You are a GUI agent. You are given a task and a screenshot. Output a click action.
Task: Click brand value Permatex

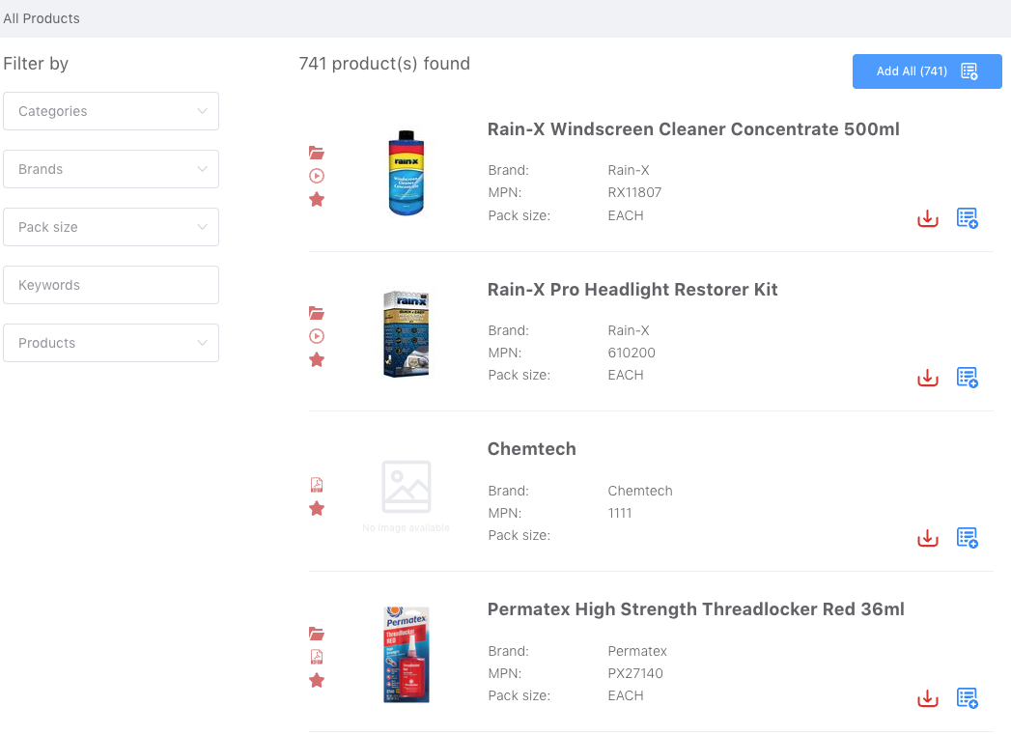pos(637,651)
